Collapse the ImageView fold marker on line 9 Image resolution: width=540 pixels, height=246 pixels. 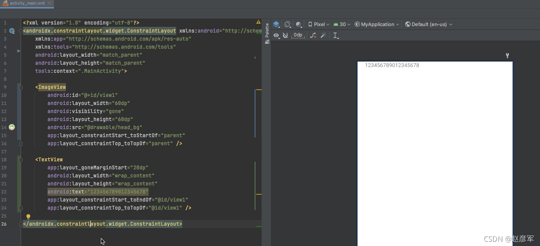point(21,87)
